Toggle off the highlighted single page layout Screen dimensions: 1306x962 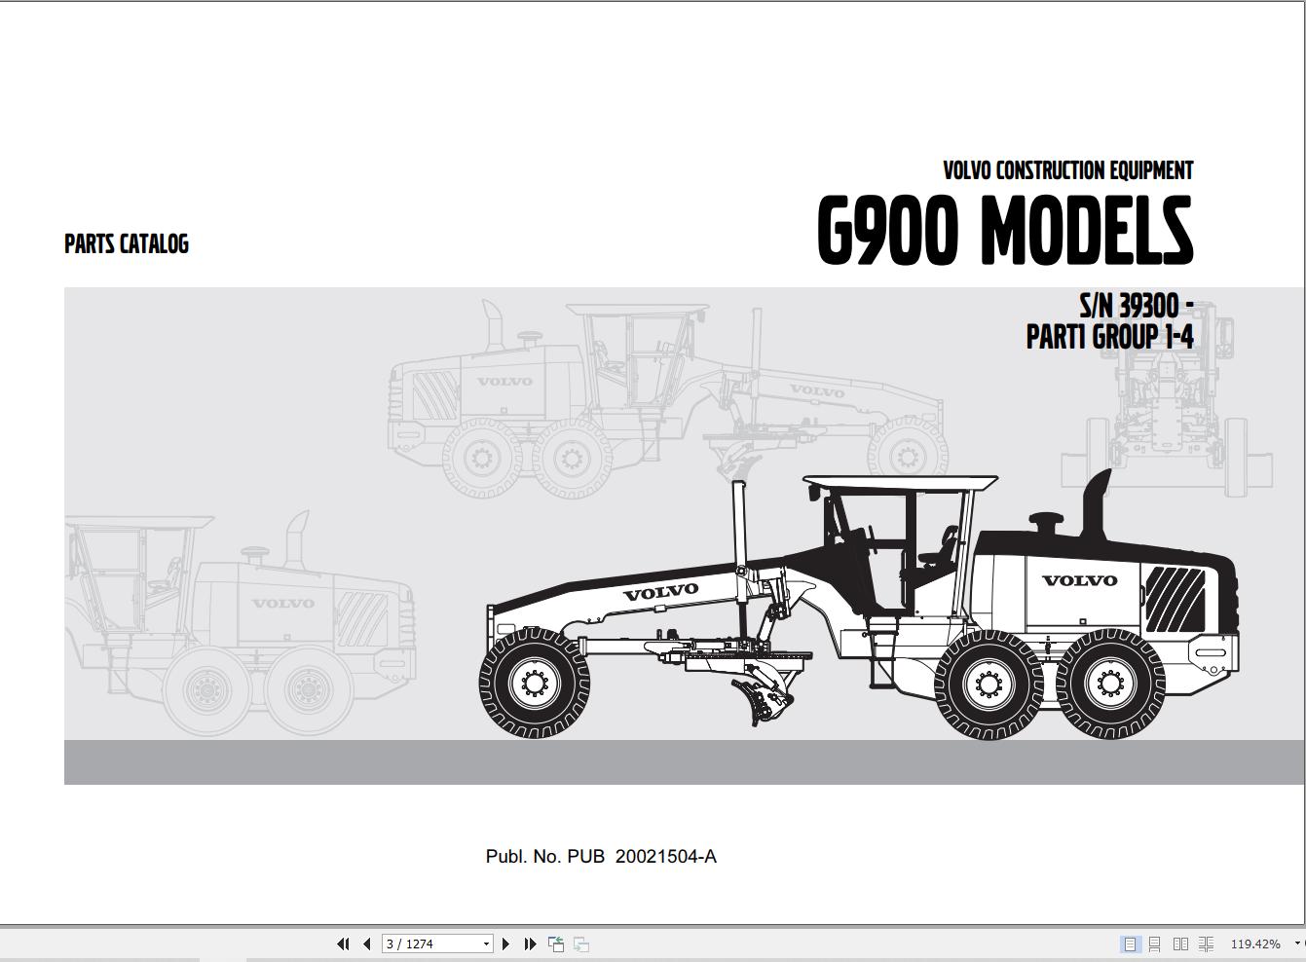click(x=1130, y=943)
